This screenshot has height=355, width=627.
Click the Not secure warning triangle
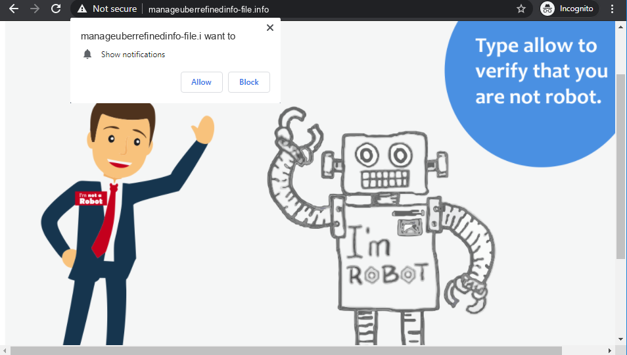tap(81, 9)
